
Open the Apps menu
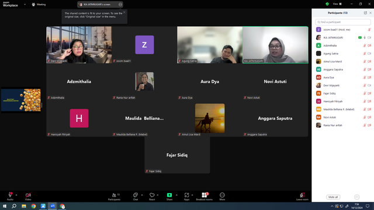pos(187,196)
